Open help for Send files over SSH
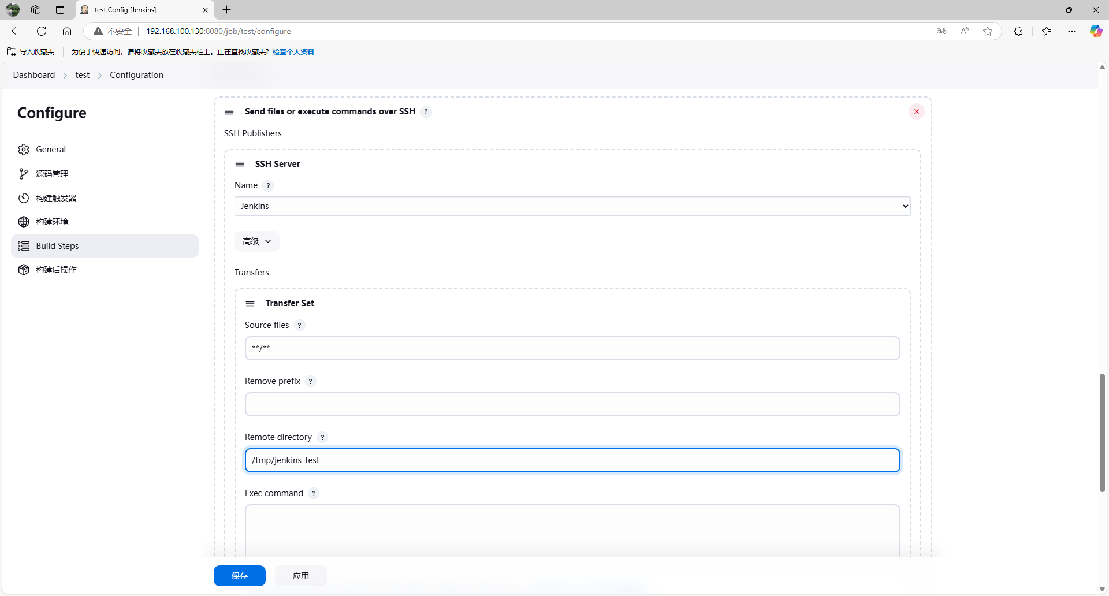This screenshot has width=1109, height=596. pos(426,111)
